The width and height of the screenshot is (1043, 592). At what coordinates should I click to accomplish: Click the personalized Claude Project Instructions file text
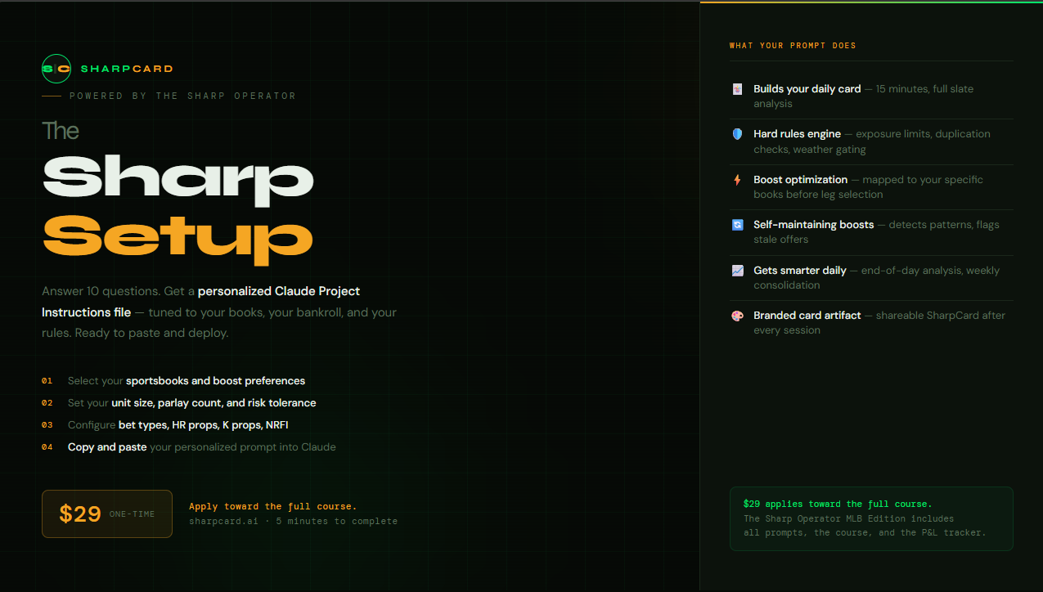201,302
